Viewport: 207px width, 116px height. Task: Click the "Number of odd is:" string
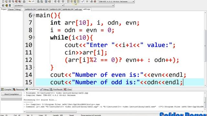(x=106, y=82)
